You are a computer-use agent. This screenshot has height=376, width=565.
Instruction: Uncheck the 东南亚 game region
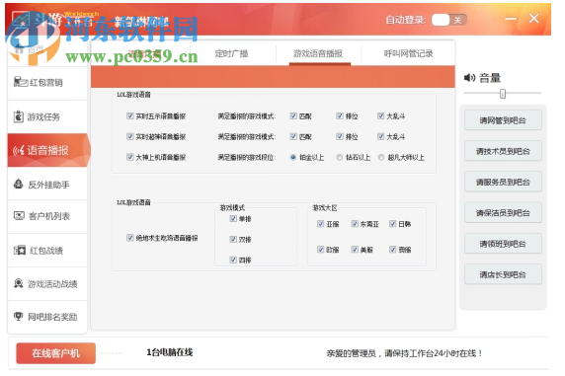click(x=355, y=224)
